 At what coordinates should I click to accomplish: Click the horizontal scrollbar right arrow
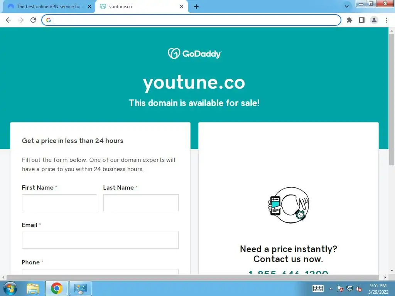coord(385,277)
